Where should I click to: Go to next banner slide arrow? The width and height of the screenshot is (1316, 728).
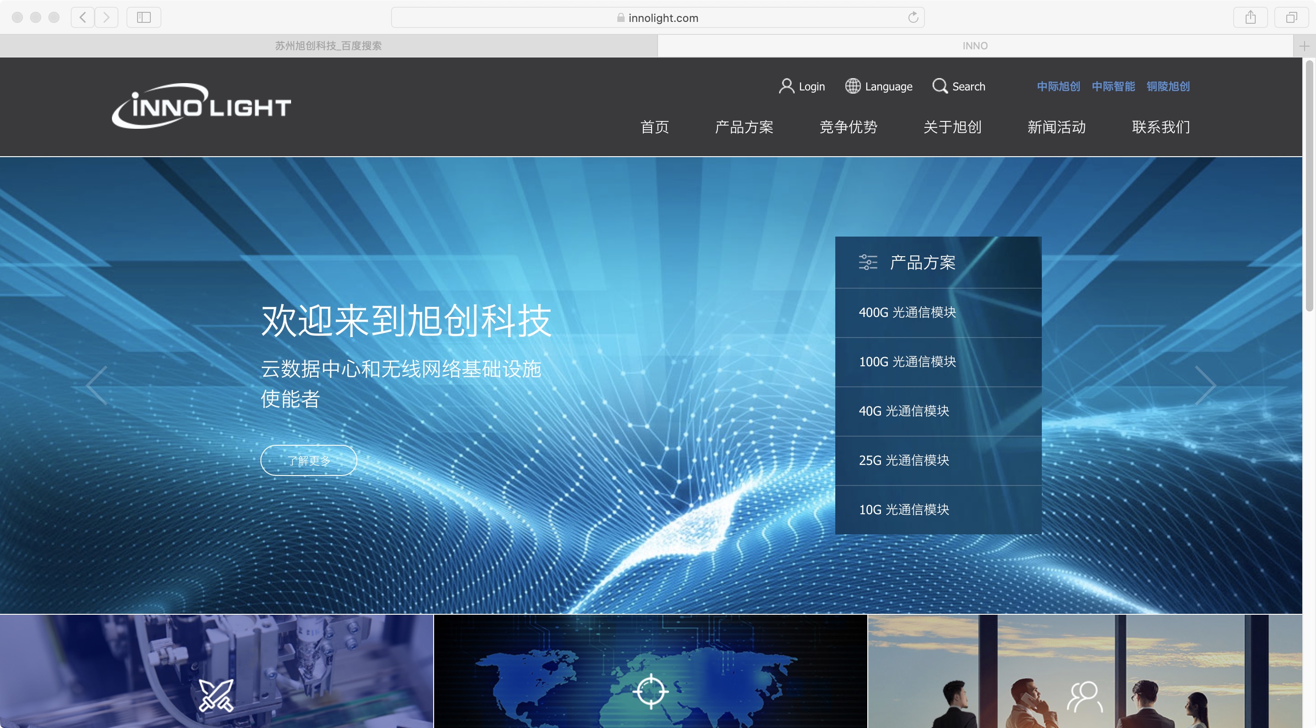point(1205,385)
